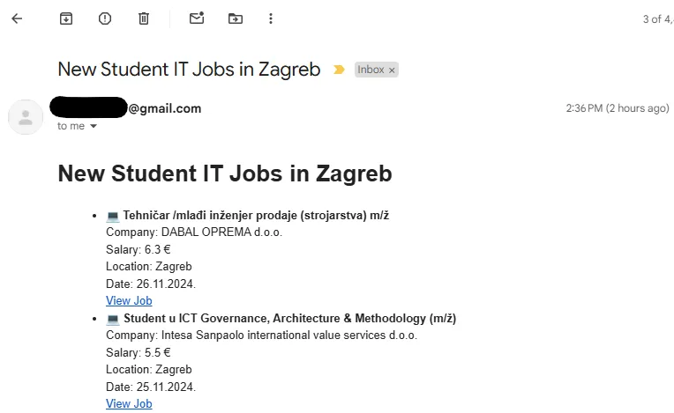Open View Job link for Intesa Sanpaolo
Viewport: 674px width, 413px height.
click(x=129, y=403)
